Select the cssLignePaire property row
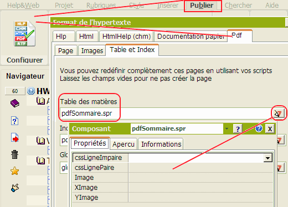The height and width of the screenshot is (207, 288). pyautogui.click(x=172, y=168)
